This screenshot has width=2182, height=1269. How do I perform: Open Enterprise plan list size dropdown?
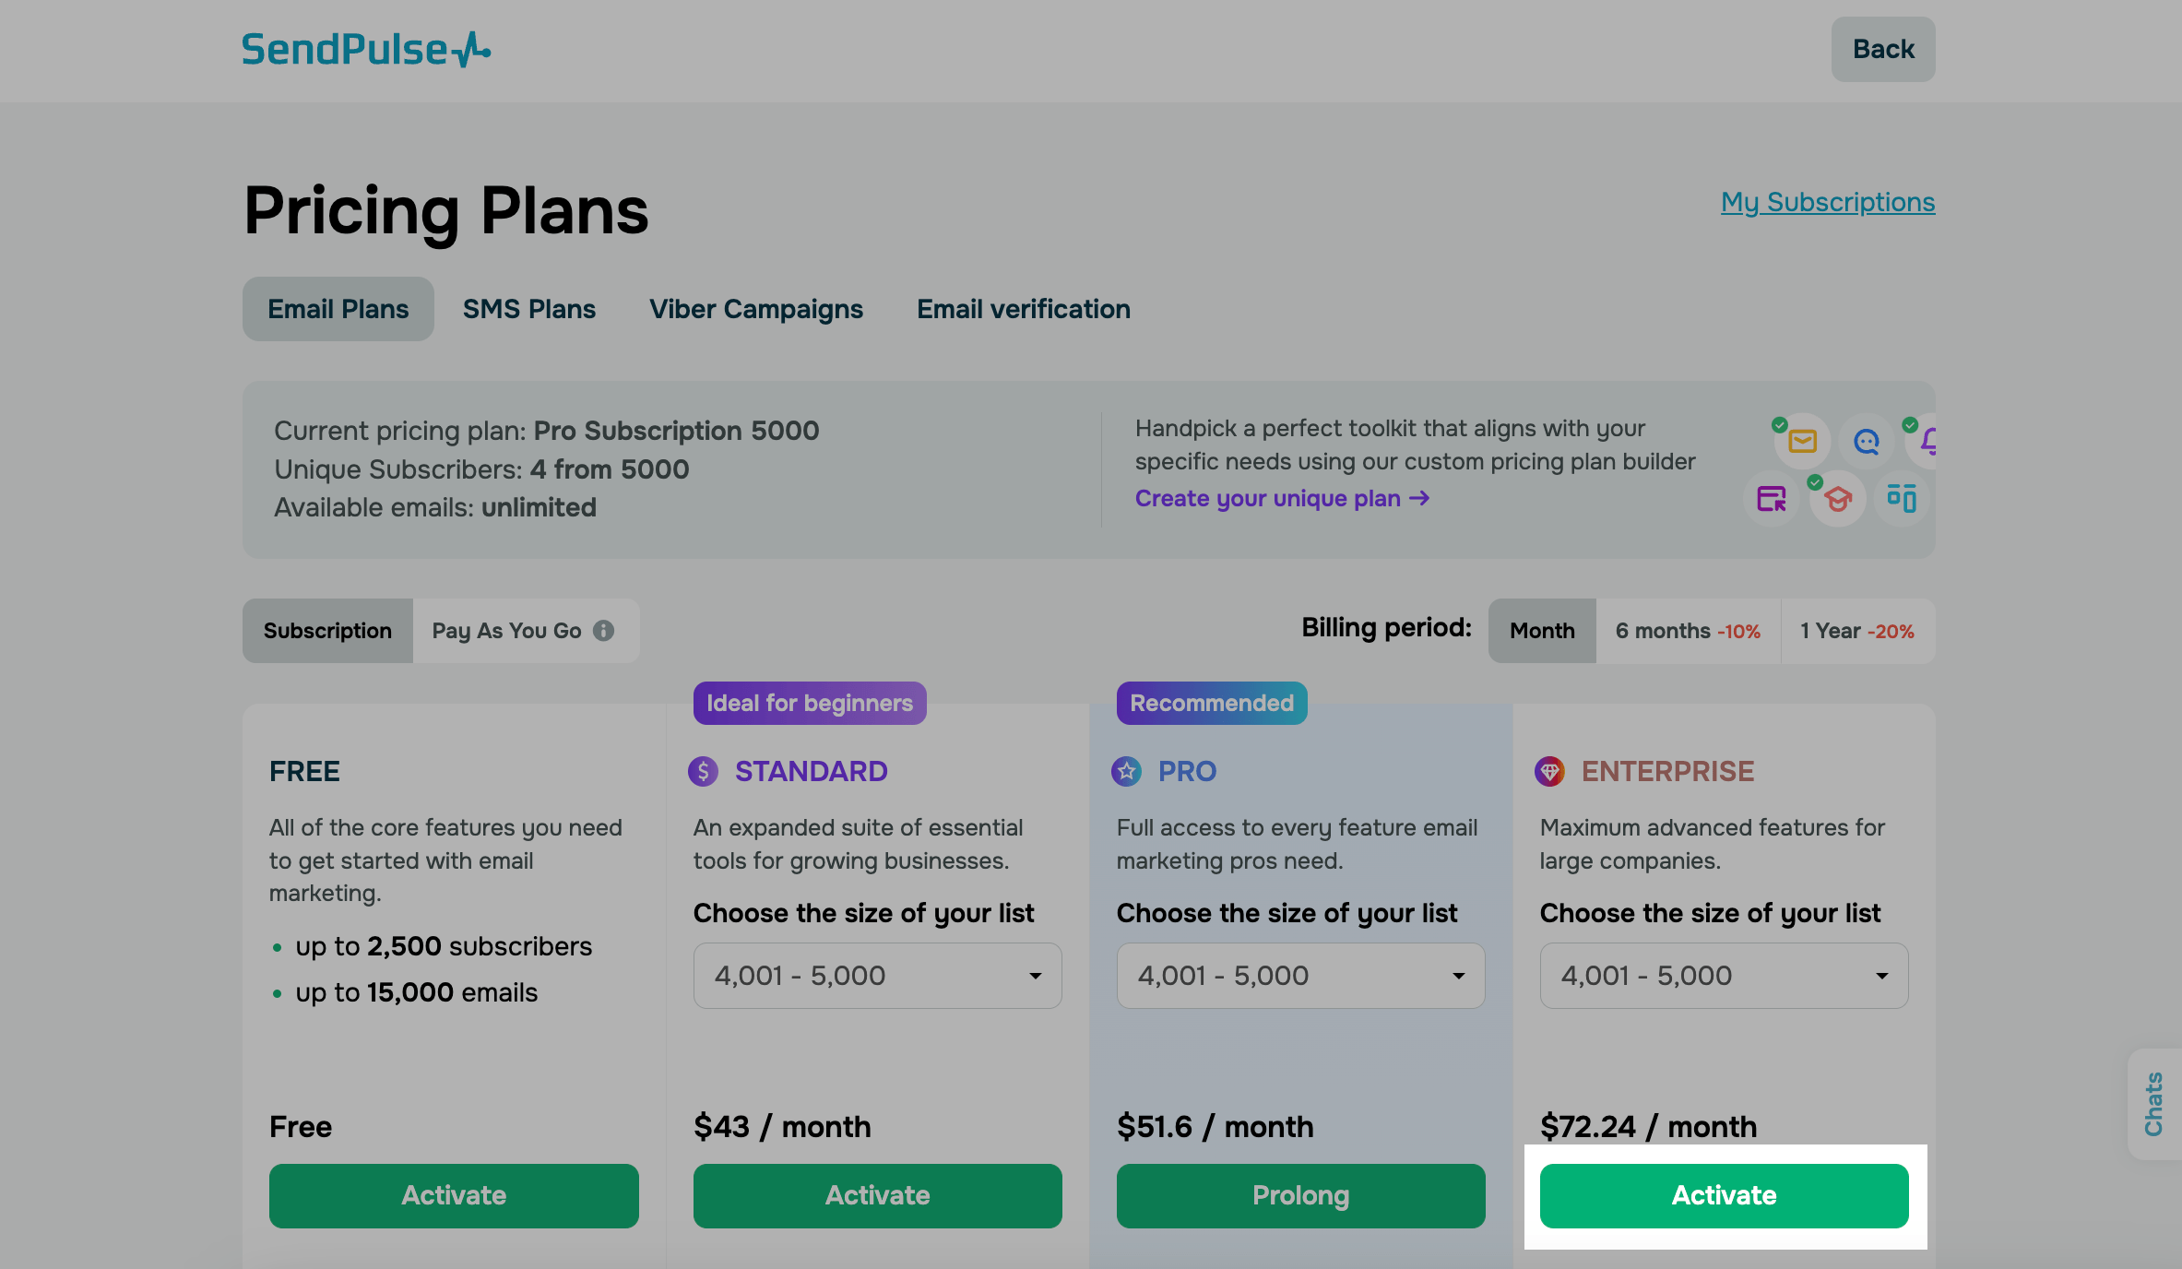(x=1724, y=976)
